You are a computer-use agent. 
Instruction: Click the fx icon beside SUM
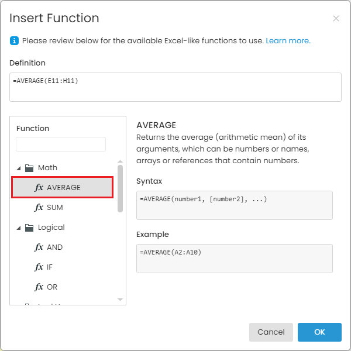tap(39, 208)
